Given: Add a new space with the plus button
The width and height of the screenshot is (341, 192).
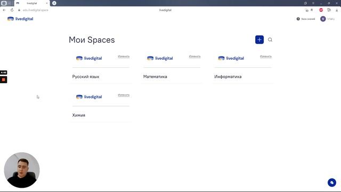Looking at the screenshot, I should 259,39.
